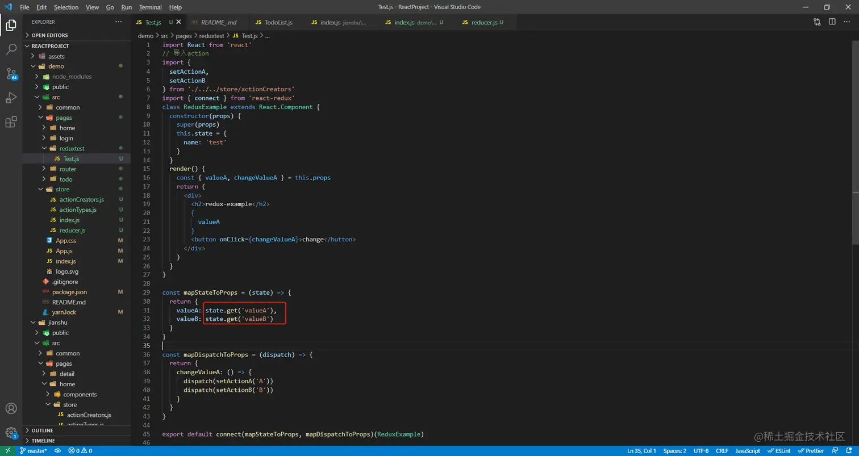Click the open changes compare icon
The width and height of the screenshot is (859, 456).
(x=817, y=22)
